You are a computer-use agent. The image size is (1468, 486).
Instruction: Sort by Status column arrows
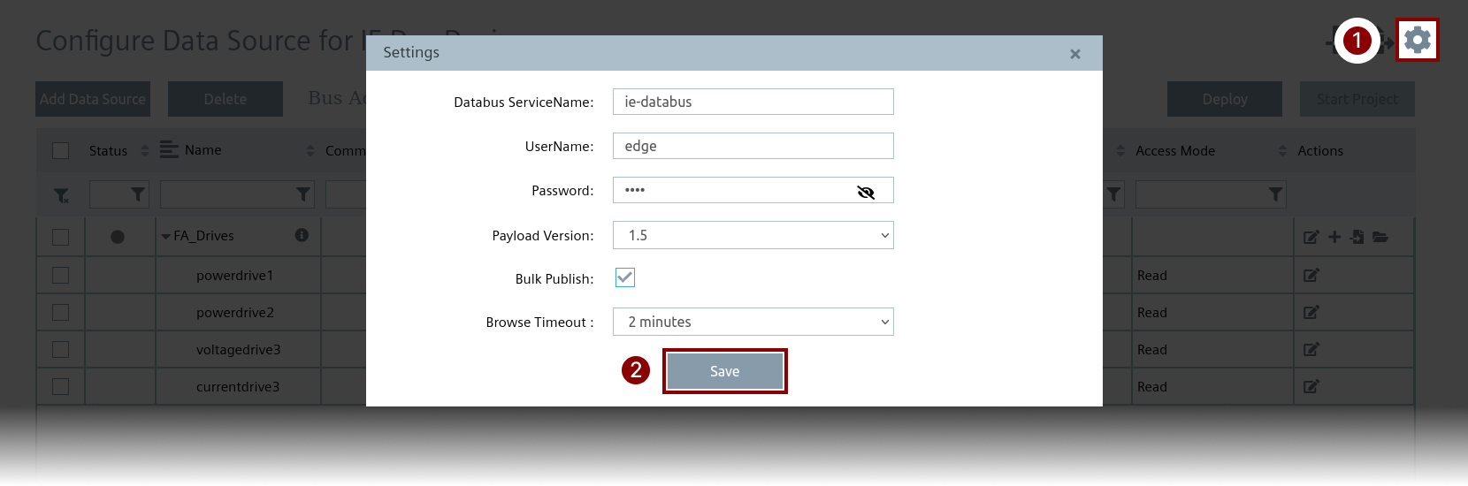(145, 151)
